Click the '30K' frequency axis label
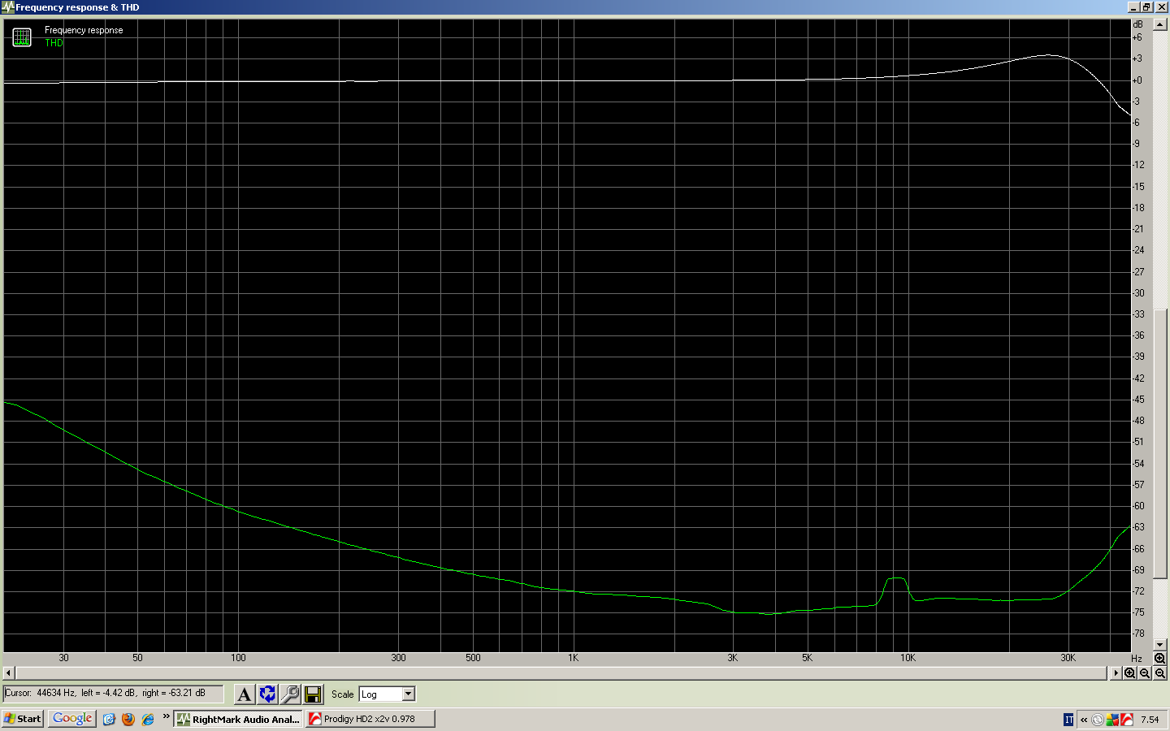The image size is (1170, 731). point(1068,658)
